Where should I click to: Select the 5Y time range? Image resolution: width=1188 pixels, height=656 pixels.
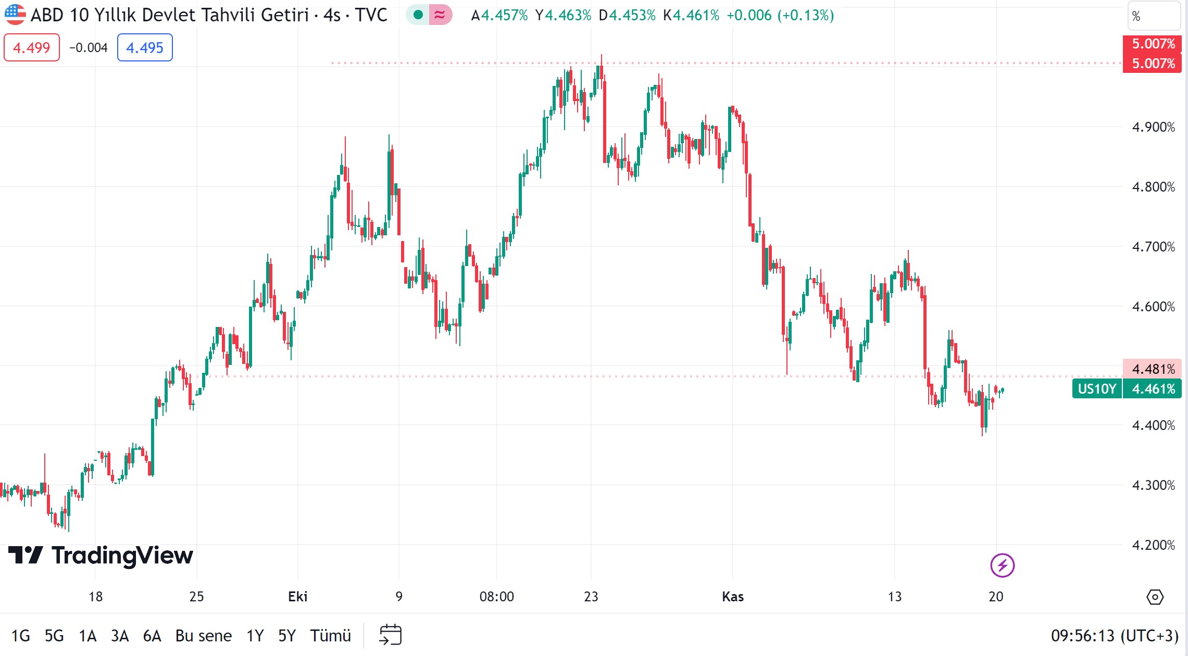click(286, 636)
